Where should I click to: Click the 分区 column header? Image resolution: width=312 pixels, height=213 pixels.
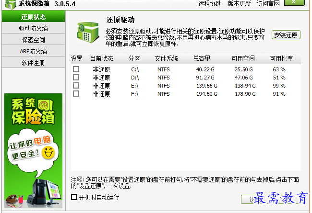click(x=134, y=58)
